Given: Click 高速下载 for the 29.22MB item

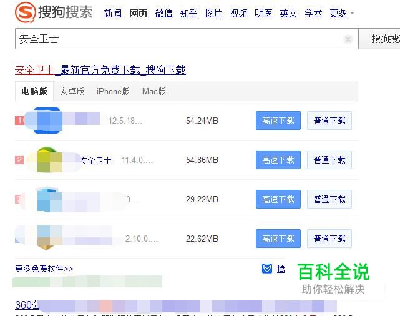Looking at the screenshot, I should click(278, 199).
